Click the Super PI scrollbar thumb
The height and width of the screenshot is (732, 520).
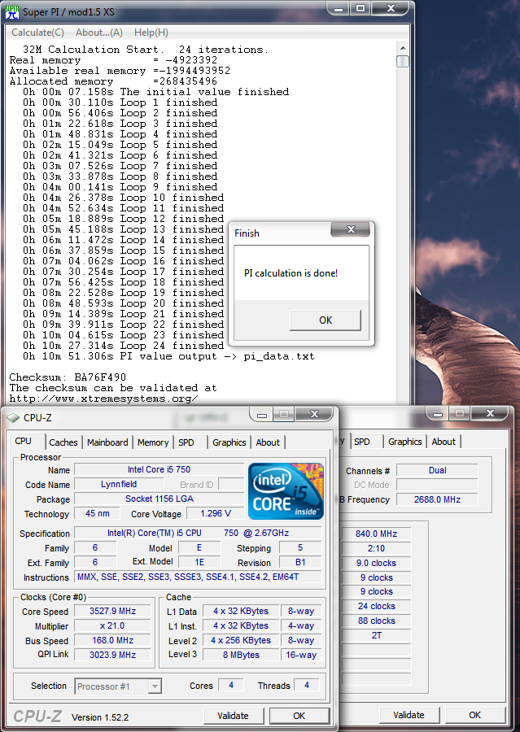tap(403, 61)
